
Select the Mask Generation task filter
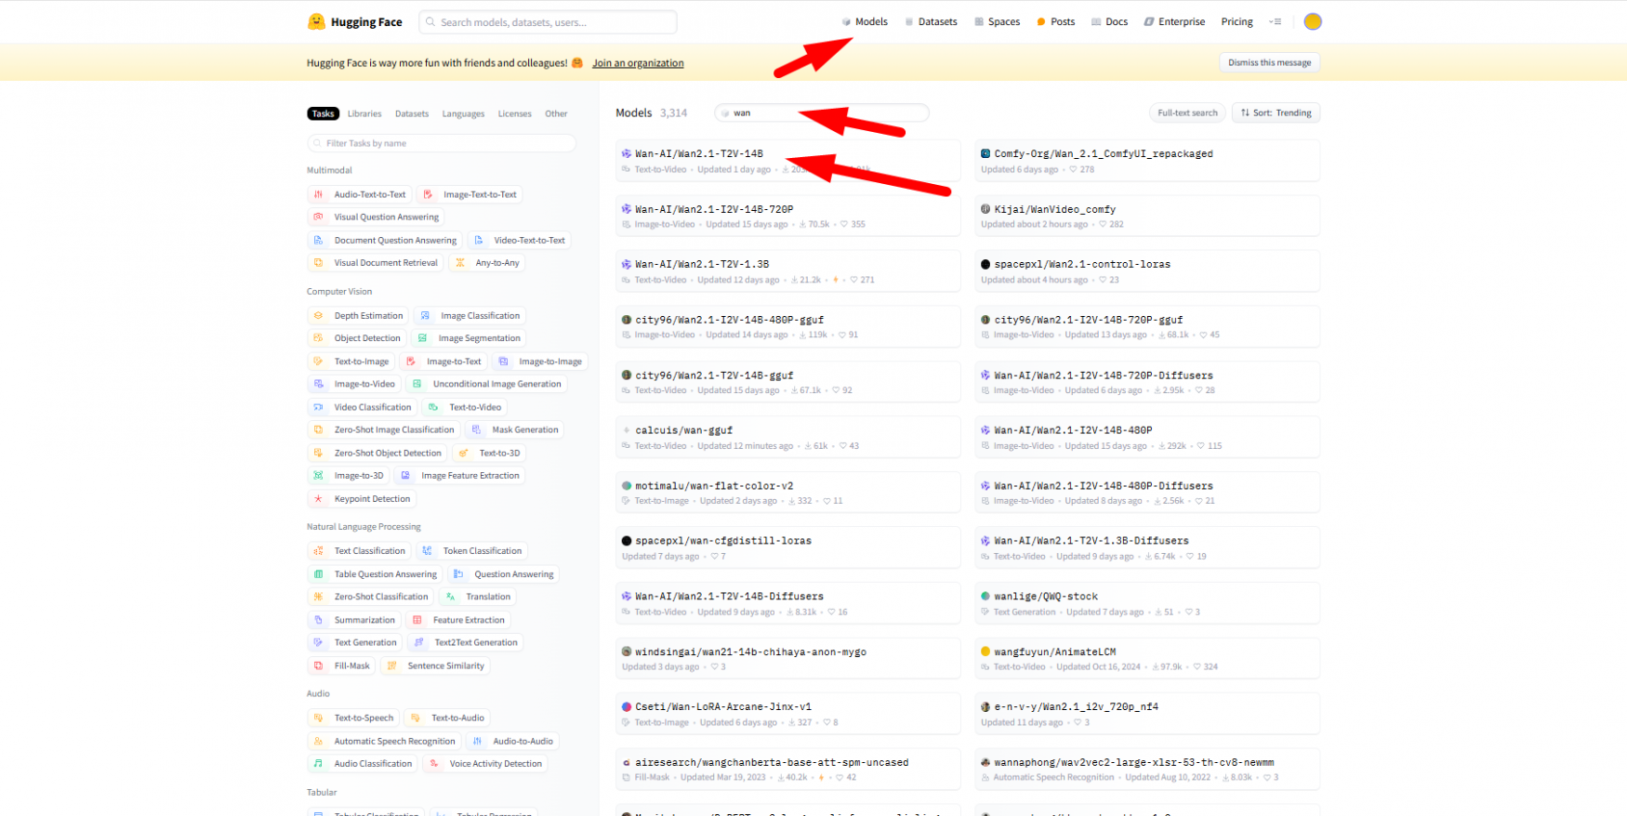tap(514, 430)
